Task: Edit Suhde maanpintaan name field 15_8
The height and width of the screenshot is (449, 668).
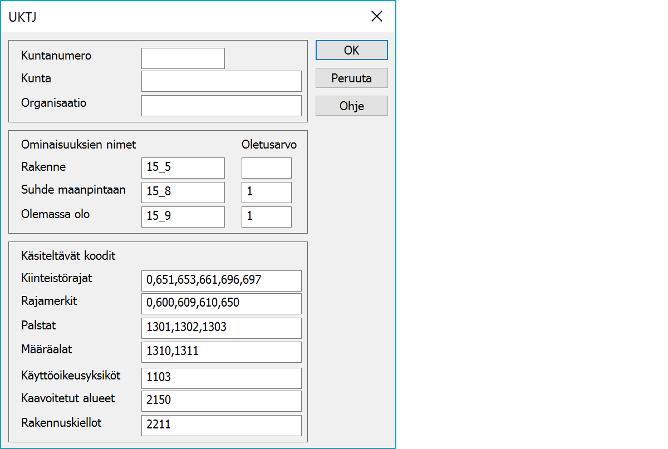Action: [x=183, y=193]
